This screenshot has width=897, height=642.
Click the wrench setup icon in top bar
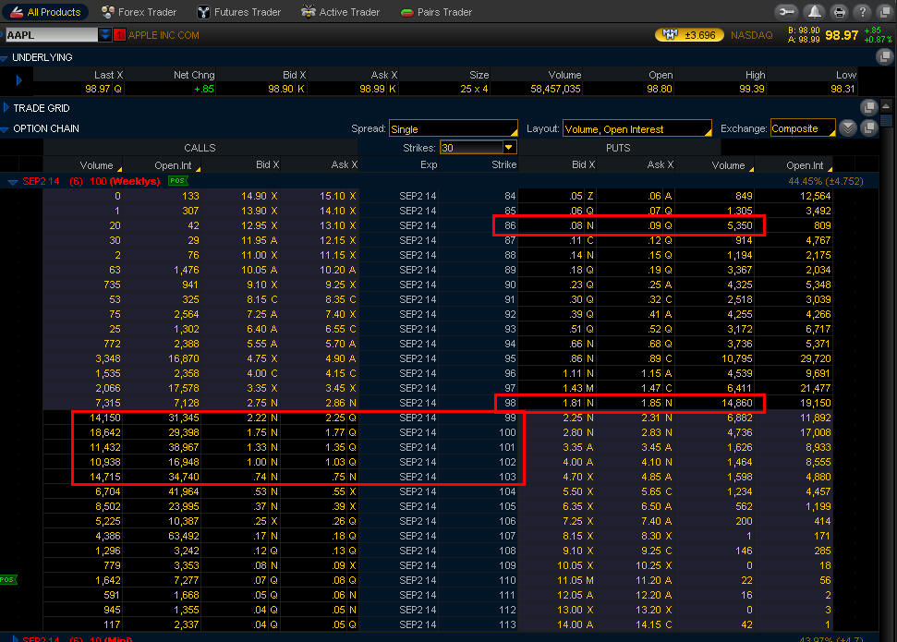pos(788,12)
